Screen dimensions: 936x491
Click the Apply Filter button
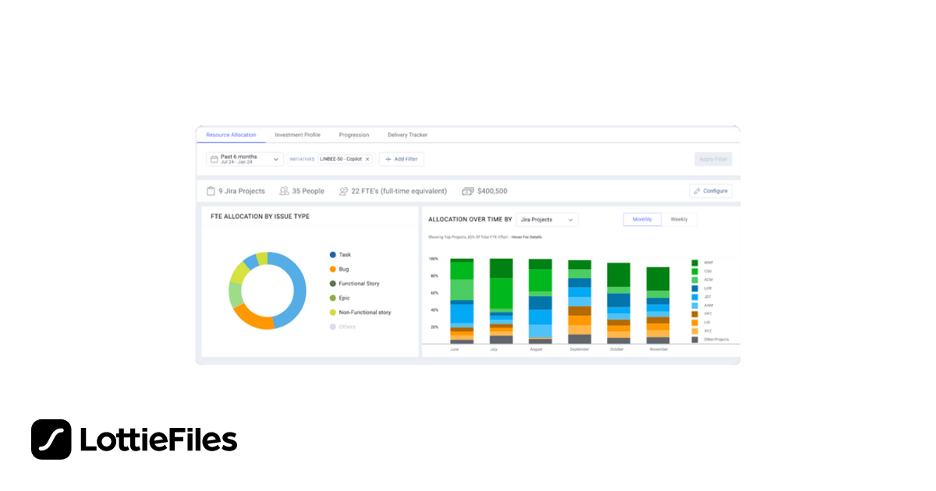click(712, 159)
